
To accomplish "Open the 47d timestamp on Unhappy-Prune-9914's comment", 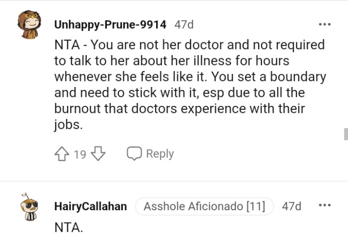I will tap(184, 24).
